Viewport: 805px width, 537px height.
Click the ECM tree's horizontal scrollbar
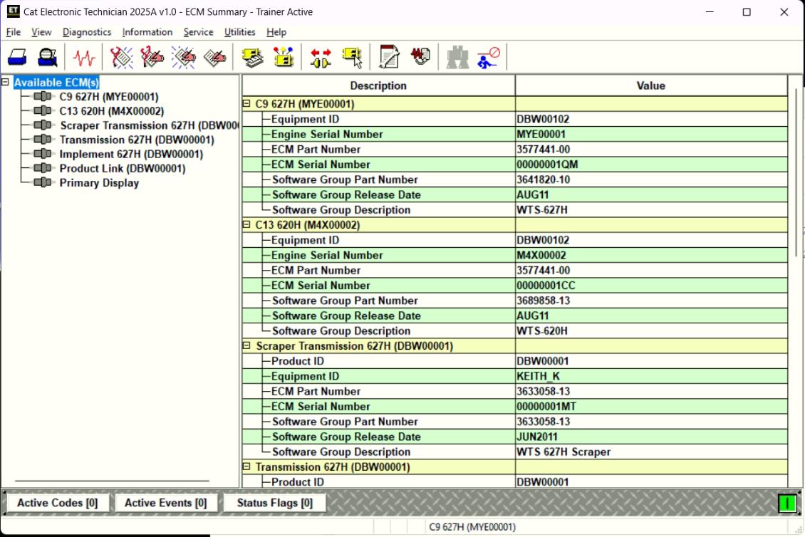(112, 481)
